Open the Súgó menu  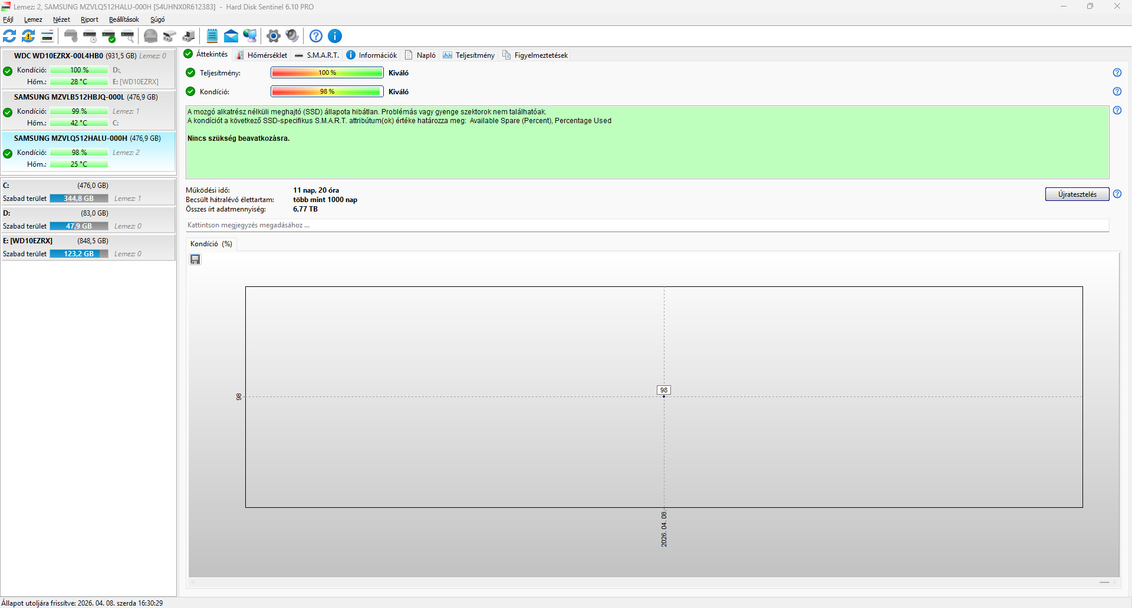point(157,19)
